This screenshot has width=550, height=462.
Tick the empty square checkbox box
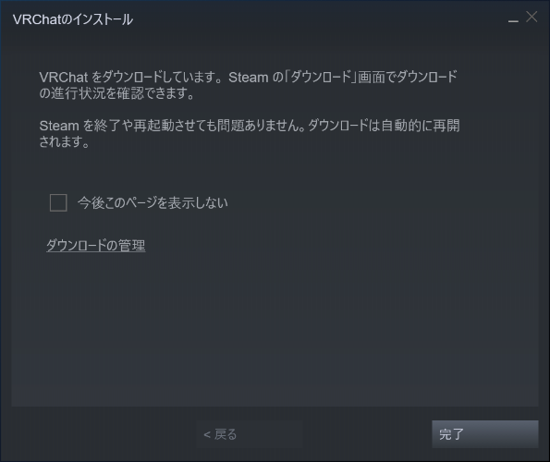[x=58, y=202]
